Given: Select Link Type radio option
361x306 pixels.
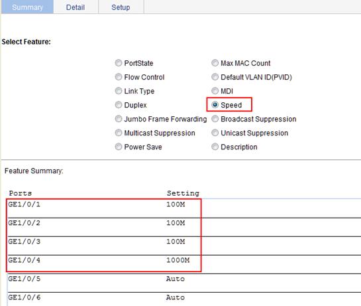Looking at the screenshot, I should pos(119,91).
